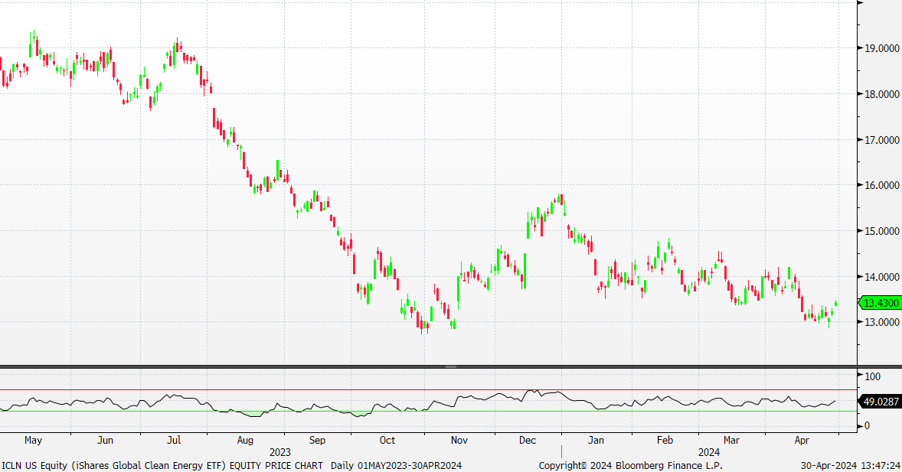The width and height of the screenshot is (902, 472).
Task: Click the Feb month label
Action: 665,441
